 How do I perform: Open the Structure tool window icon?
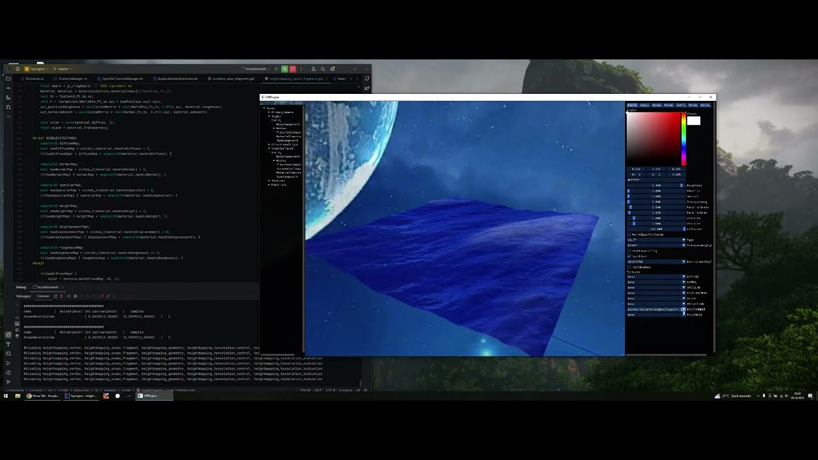point(8,97)
